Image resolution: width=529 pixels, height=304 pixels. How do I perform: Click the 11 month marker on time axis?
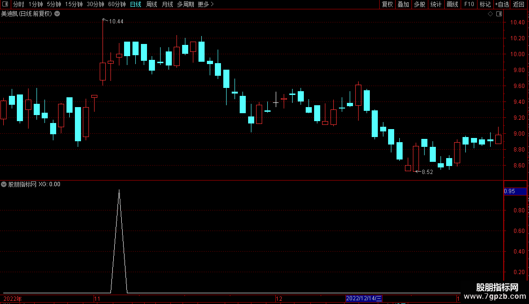[97, 298]
